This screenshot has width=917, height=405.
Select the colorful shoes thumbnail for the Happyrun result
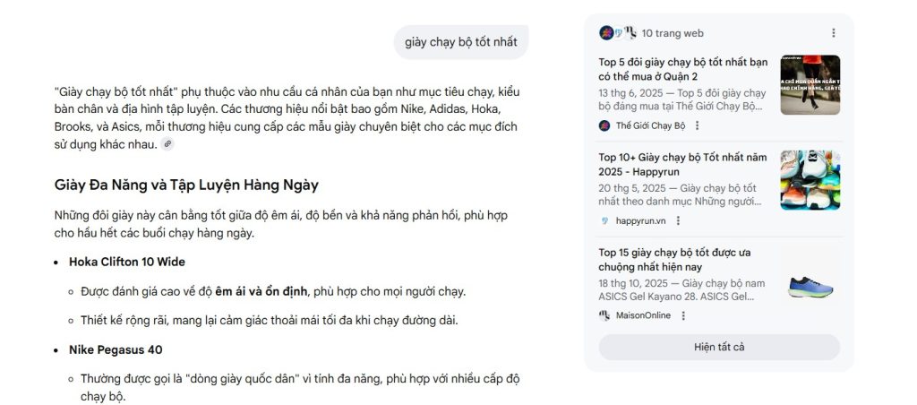pos(810,180)
